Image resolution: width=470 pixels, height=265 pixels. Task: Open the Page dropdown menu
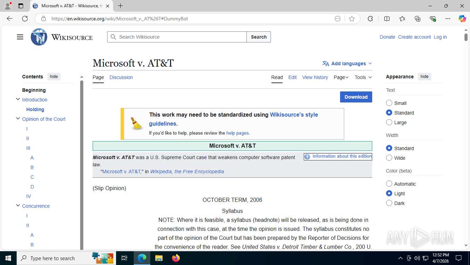tap(341, 77)
